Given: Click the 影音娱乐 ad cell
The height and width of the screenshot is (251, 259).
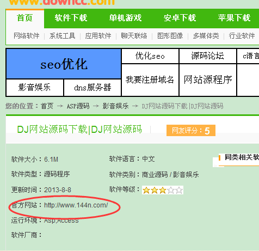Looking at the screenshot, I should coord(34,88).
